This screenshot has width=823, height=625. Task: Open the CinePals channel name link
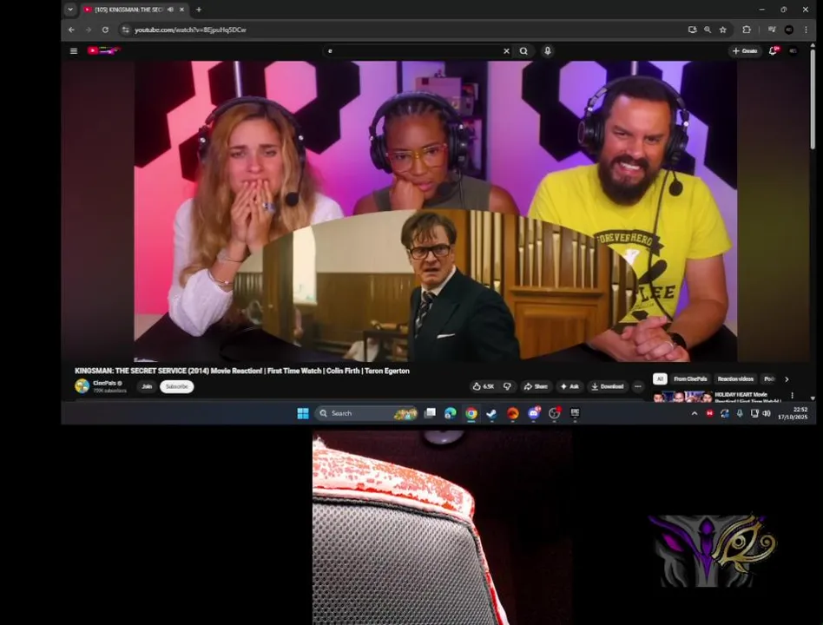[104, 383]
